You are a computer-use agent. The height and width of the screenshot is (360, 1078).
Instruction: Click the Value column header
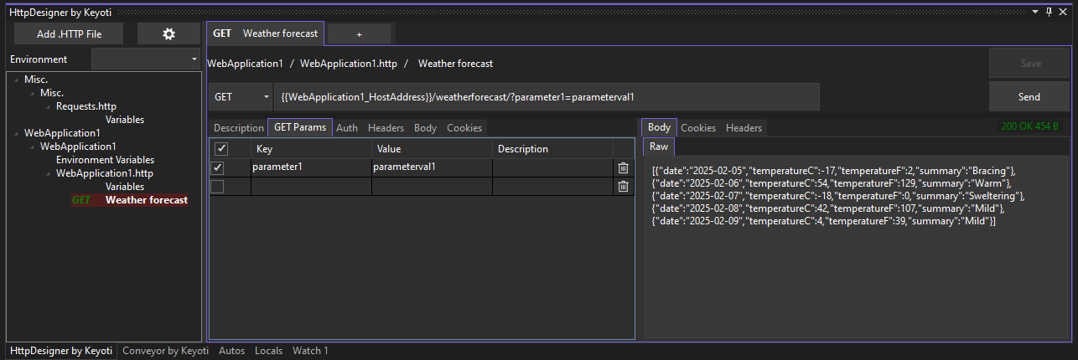point(433,149)
